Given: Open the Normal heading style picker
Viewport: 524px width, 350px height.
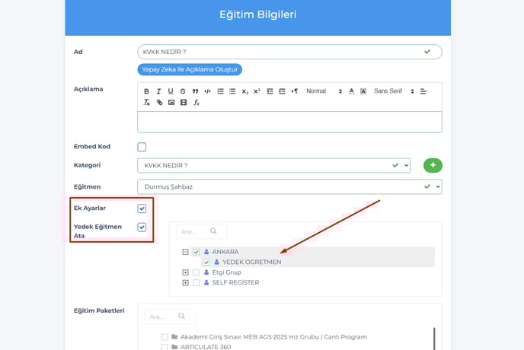Looking at the screenshot, I should [324, 91].
